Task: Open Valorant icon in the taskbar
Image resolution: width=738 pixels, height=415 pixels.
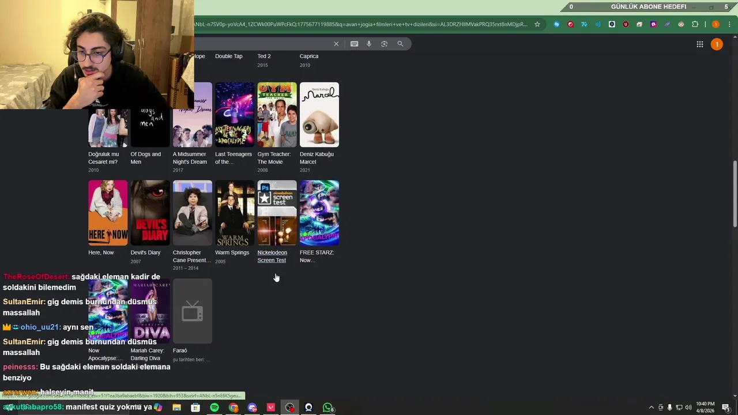Action: click(271, 408)
